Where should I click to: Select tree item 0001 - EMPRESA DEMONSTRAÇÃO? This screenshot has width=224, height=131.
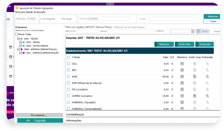[42, 53]
